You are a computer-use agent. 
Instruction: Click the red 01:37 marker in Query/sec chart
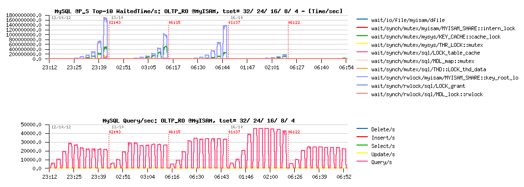(x=234, y=132)
